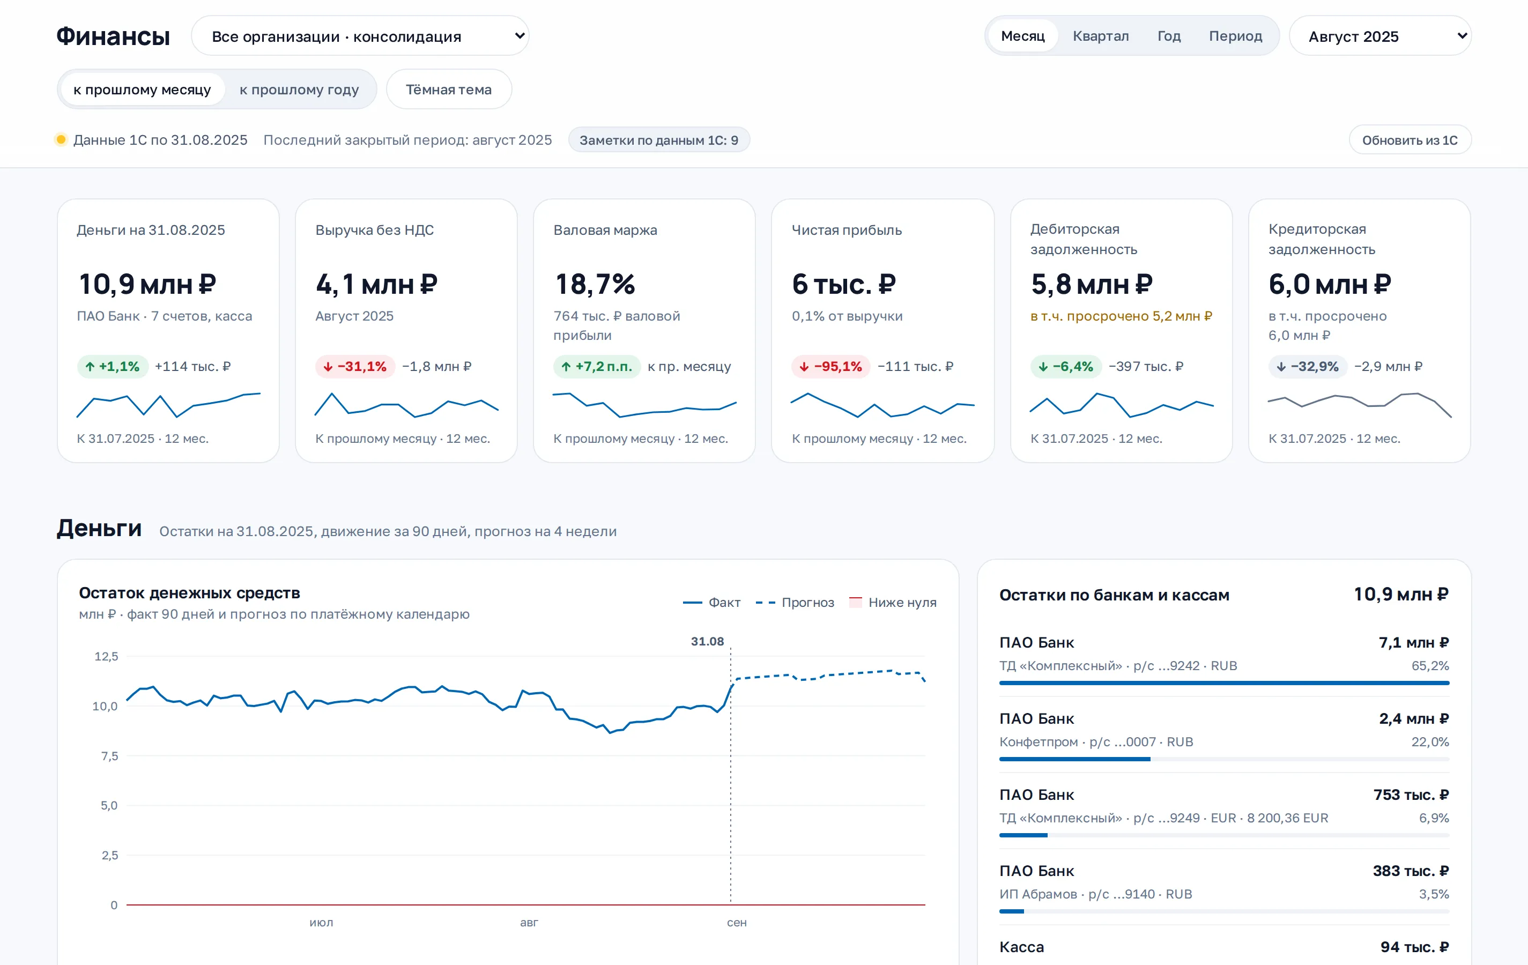The height and width of the screenshot is (965, 1528).
Task: Click 'ТД «Комплексный» · р/с …9249 · EUR' account row
Action: click(x=1224, y=812)
